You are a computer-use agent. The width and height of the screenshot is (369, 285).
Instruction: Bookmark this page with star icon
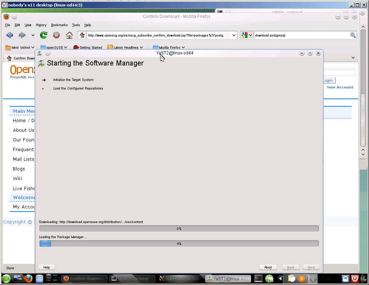227,35
